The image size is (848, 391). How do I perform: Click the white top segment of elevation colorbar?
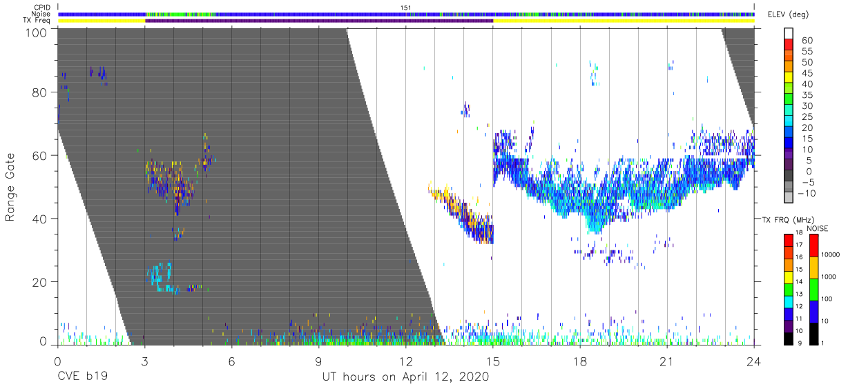coord(788,34)
